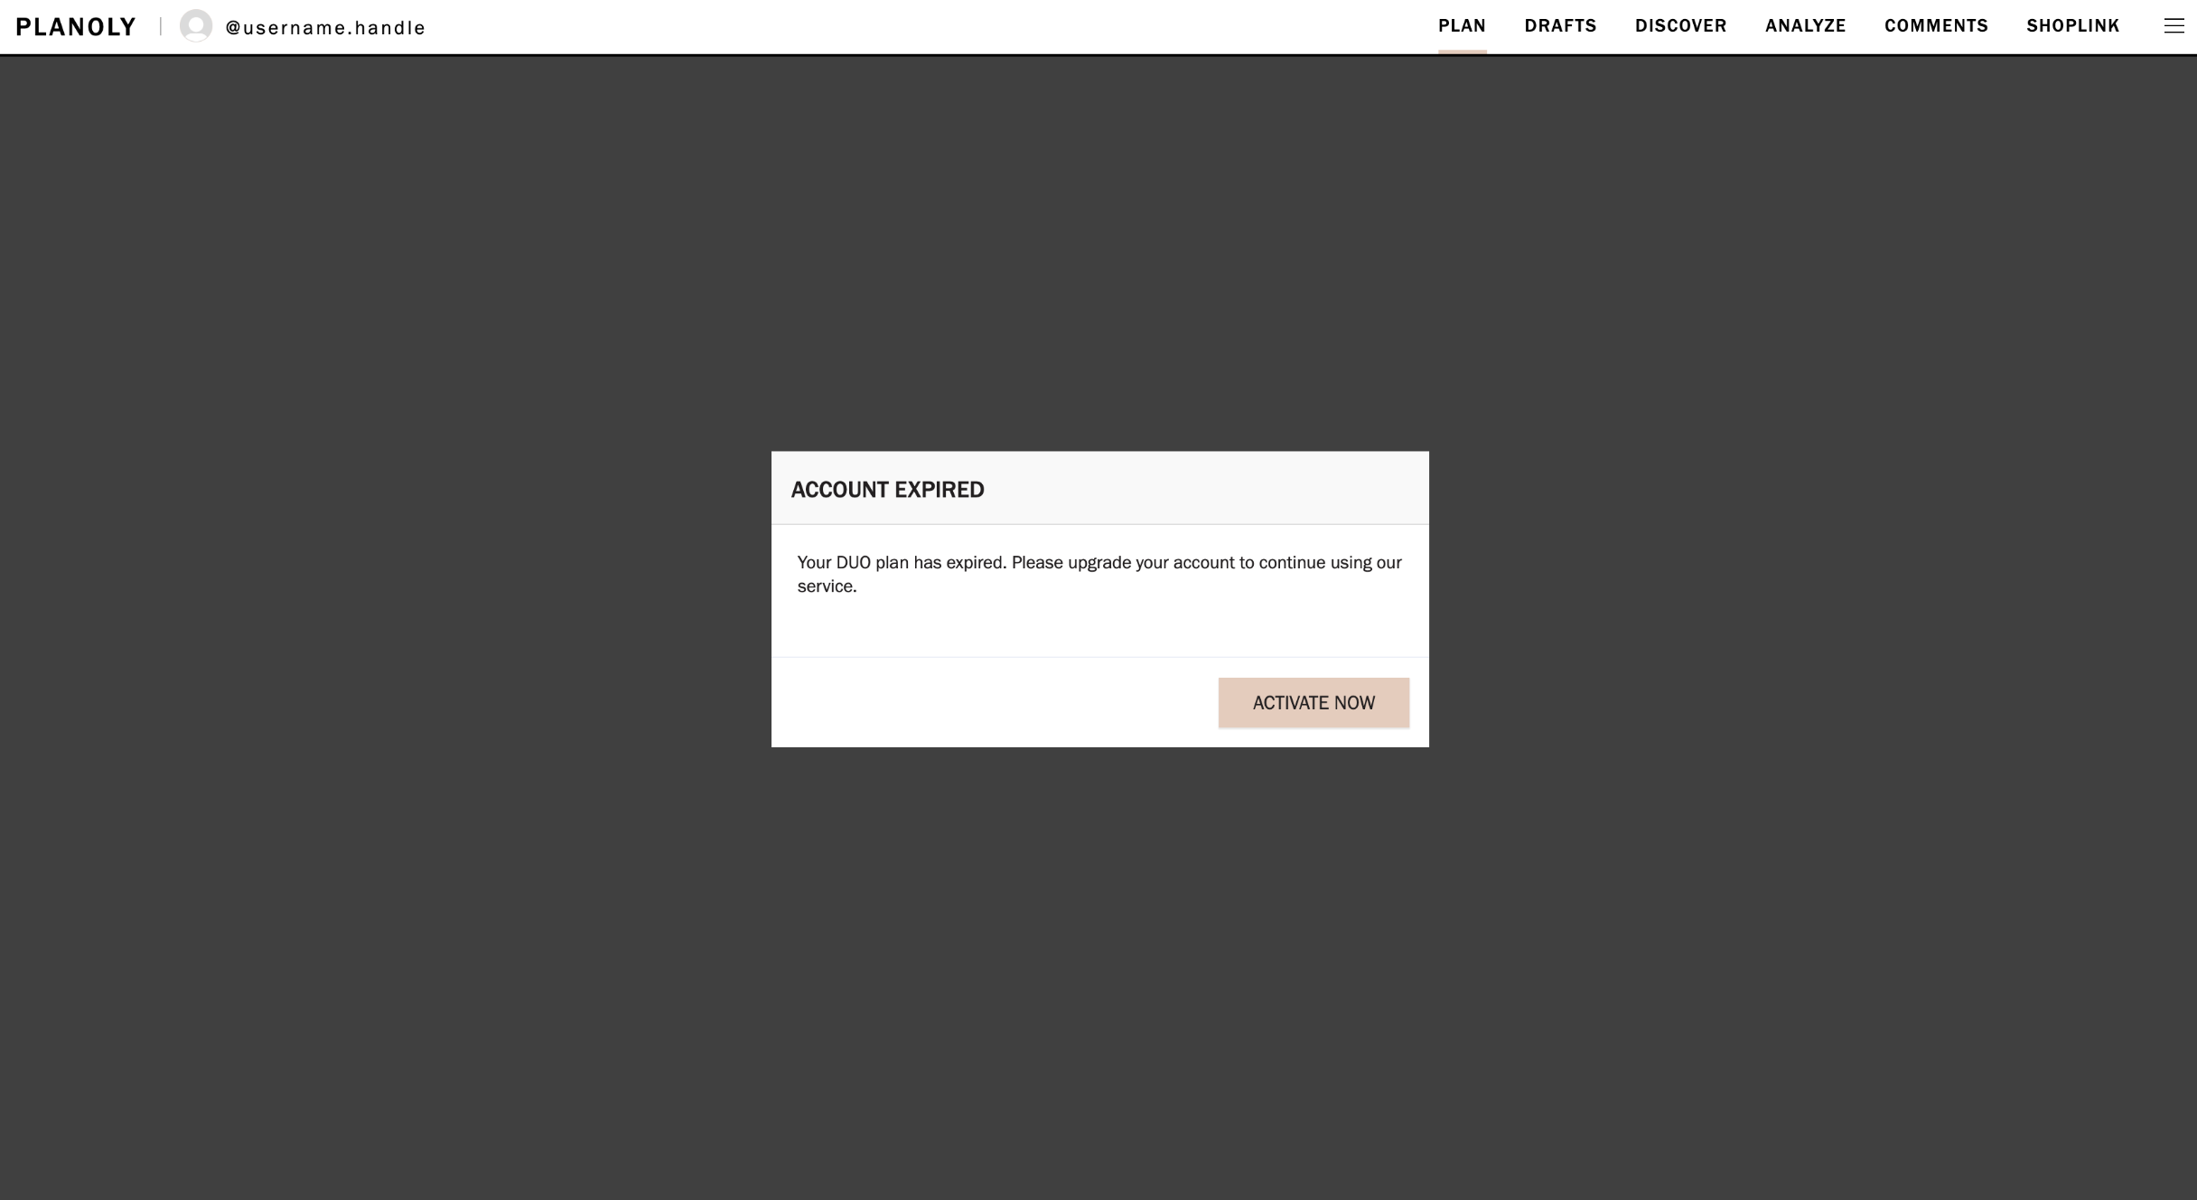Click the 'Your DUO plan has expired' message
This screenshot has height=1200, width=2197.
pos(1099,574)
